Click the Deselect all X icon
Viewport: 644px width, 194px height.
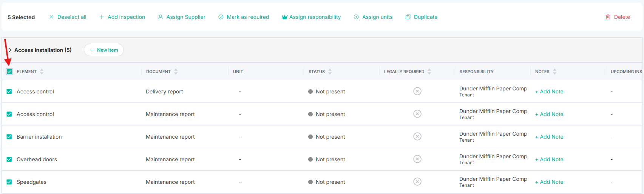click(51, 17)
